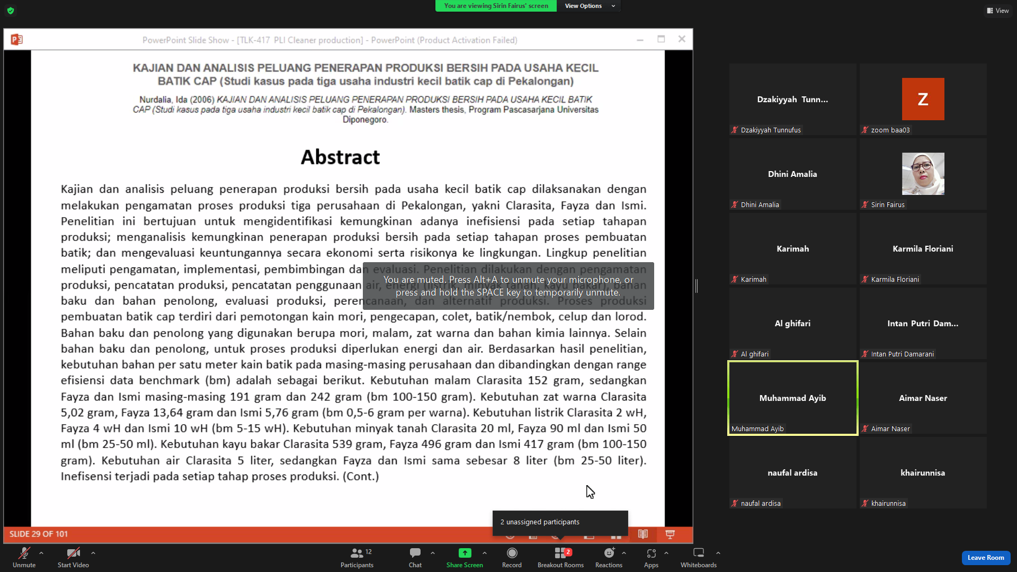Open the Apps panel
This screenshot has width=1017, height=572.
point(651,557)
